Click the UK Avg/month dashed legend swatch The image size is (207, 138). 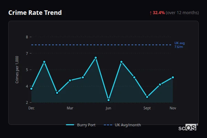click(x=108, y=125)
